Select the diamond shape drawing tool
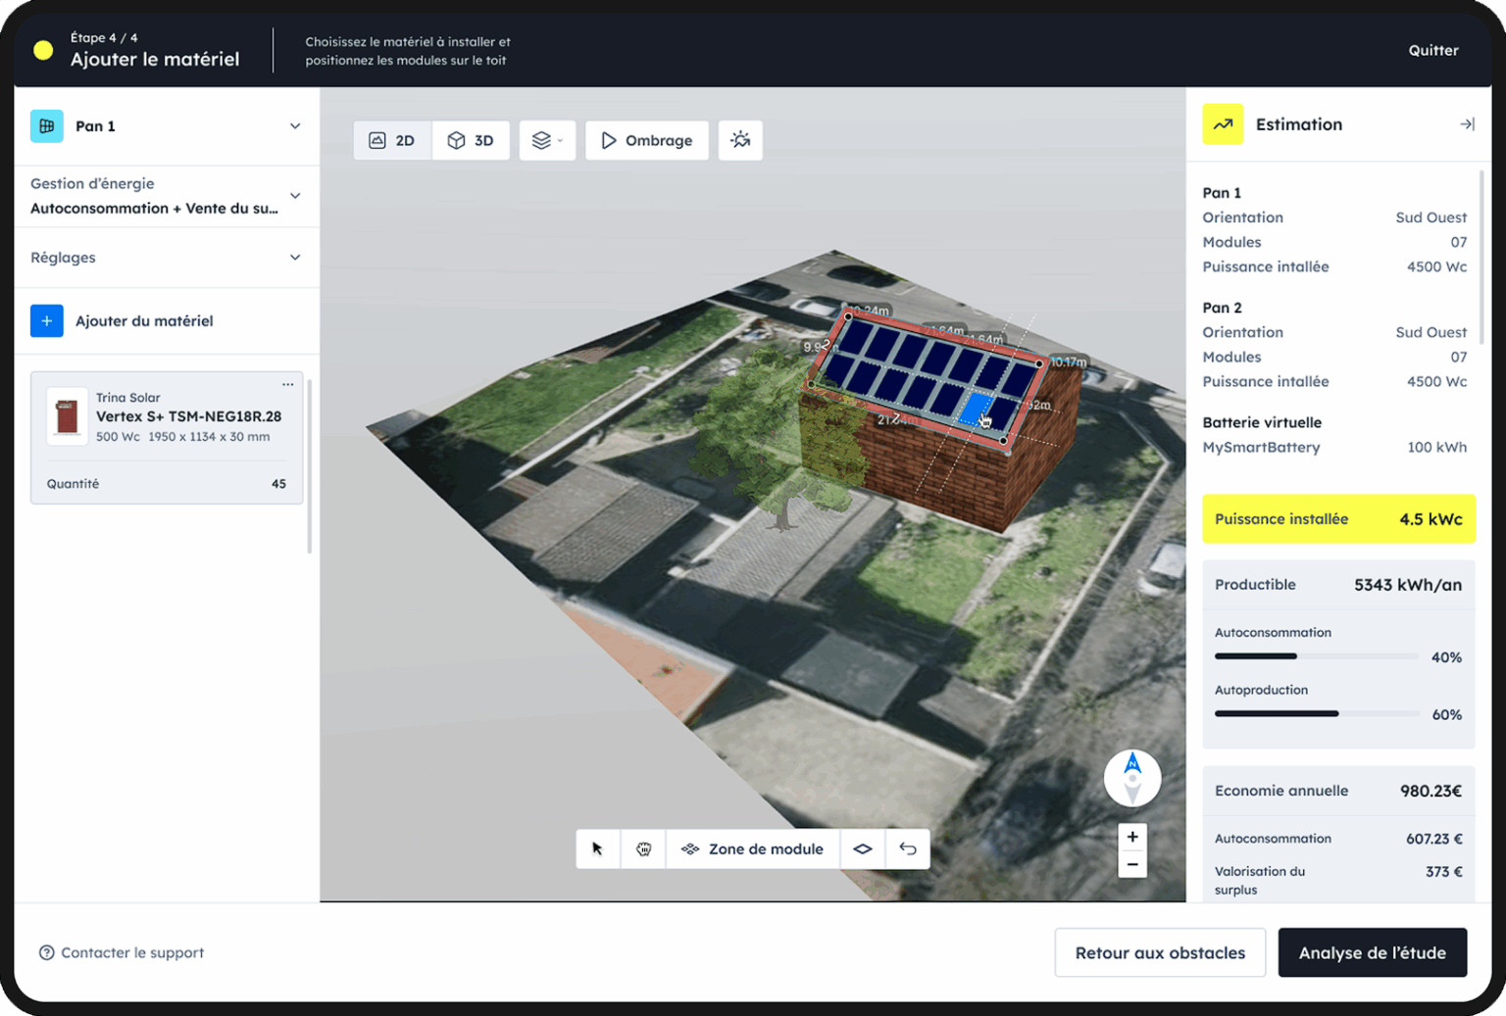This screenshot has width=1506, height=1016. point(862,848)
